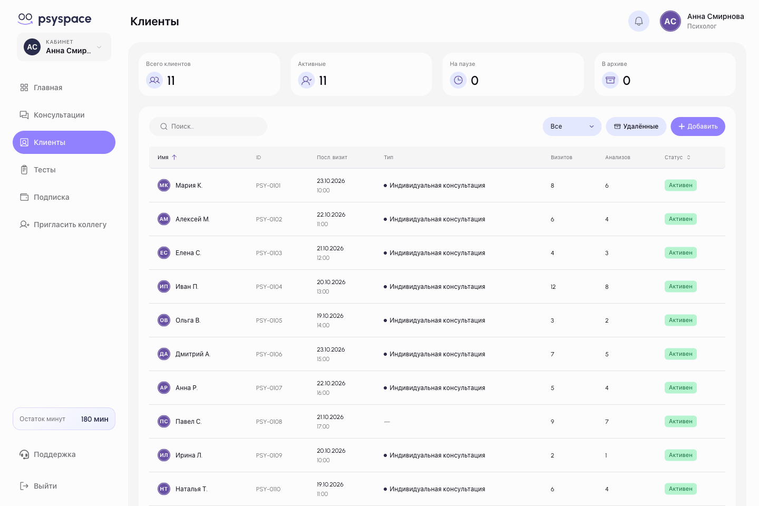
Task: Click the Остаток минут 180 мин box
Action: pos(64,419)
